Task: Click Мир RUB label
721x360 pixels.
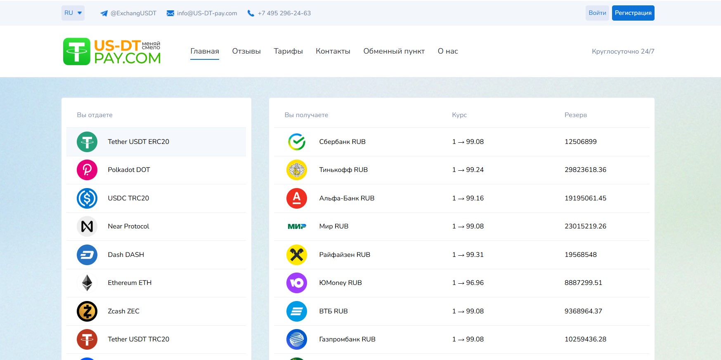Action: click(333, 226)
